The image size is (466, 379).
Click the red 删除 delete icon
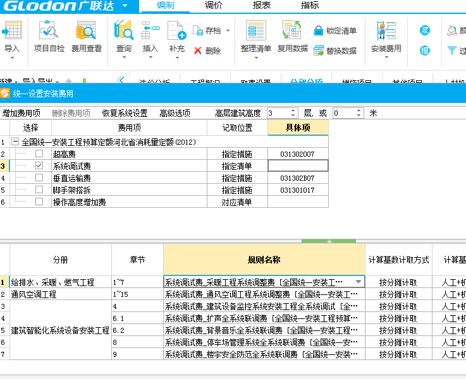198,51
